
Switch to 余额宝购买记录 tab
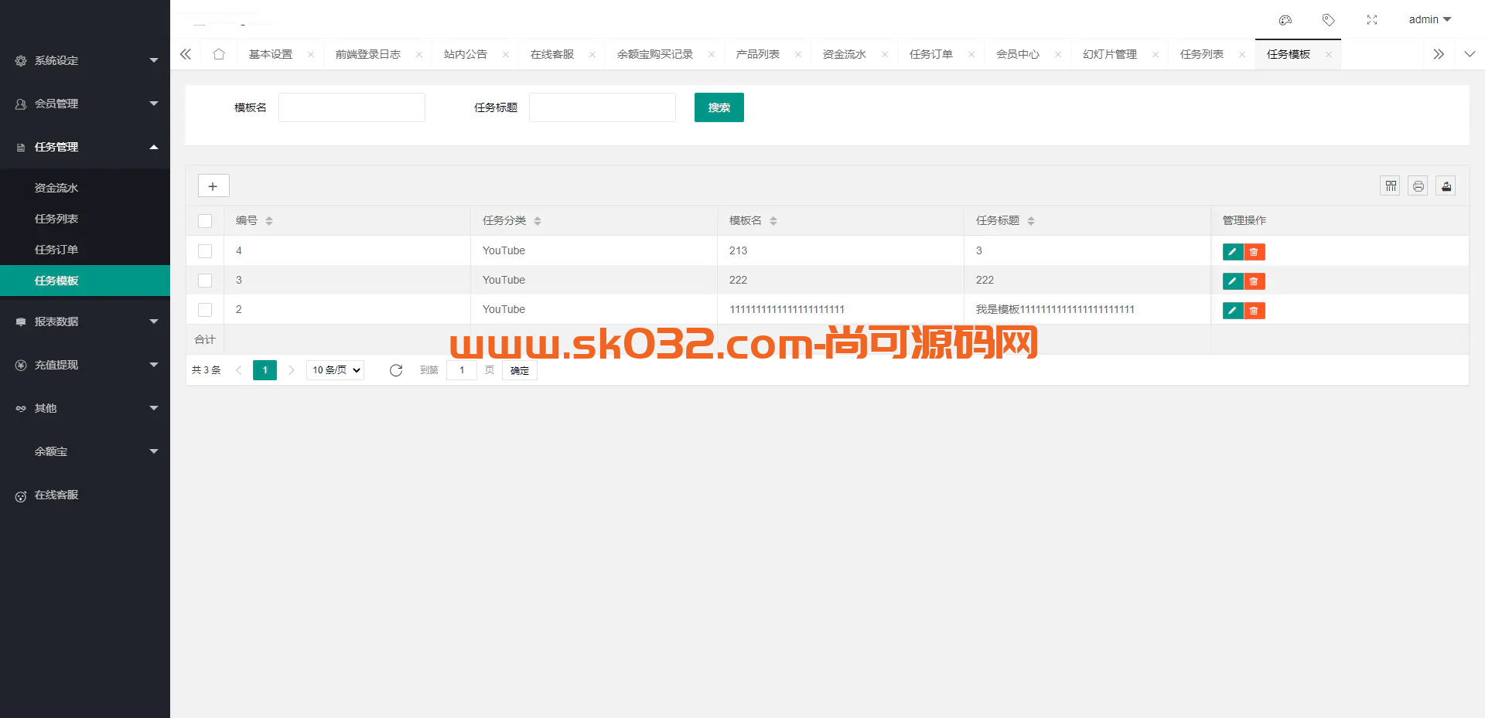click(x=655, y=54)
